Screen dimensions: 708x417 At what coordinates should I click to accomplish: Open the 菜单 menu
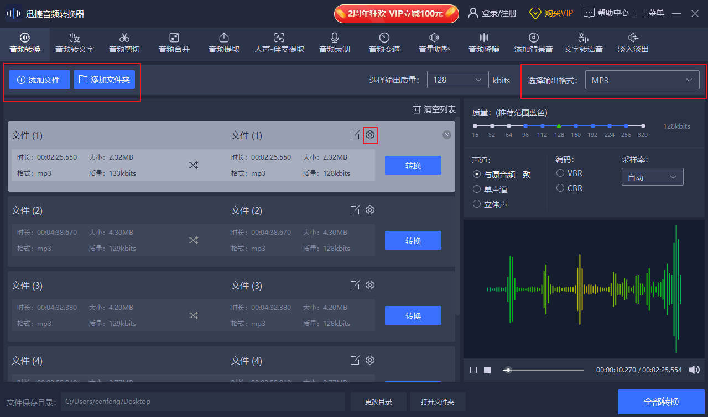(x=650, y=12)
